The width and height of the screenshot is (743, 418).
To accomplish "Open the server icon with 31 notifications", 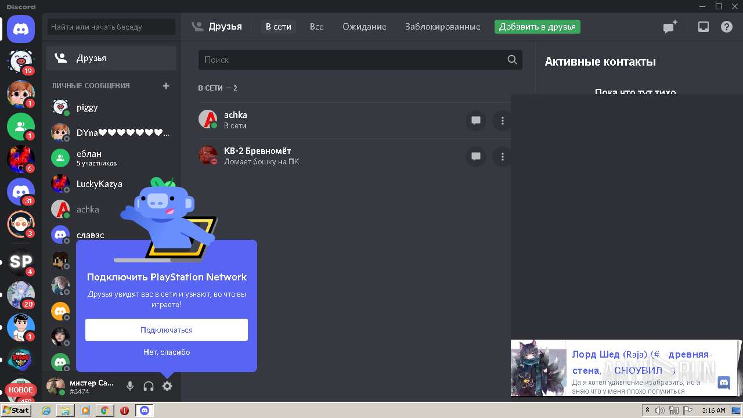I will click(x=21, y=192).
